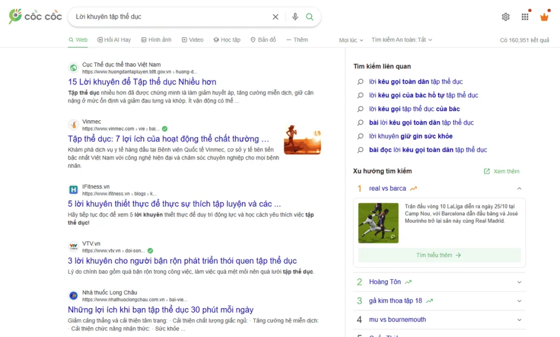Open the Thêm more menu

(297, 39)
